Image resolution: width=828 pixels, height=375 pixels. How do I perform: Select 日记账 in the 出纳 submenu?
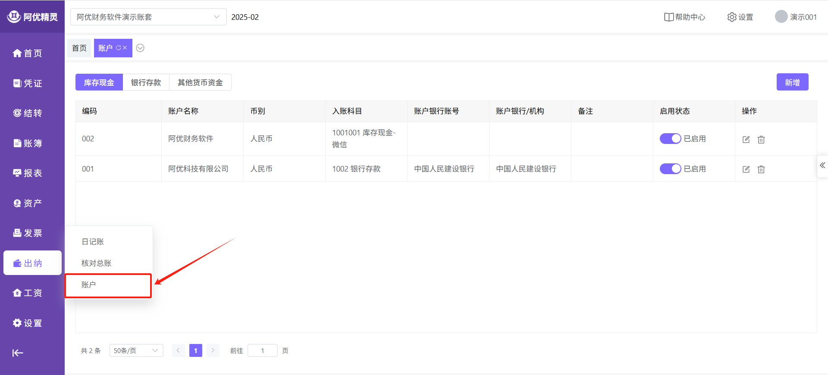93,242
